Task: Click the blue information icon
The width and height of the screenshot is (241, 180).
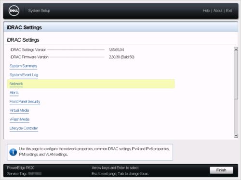Action: 13,152
